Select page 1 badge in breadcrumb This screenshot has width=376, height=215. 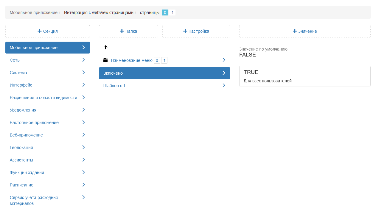point(172,12)
